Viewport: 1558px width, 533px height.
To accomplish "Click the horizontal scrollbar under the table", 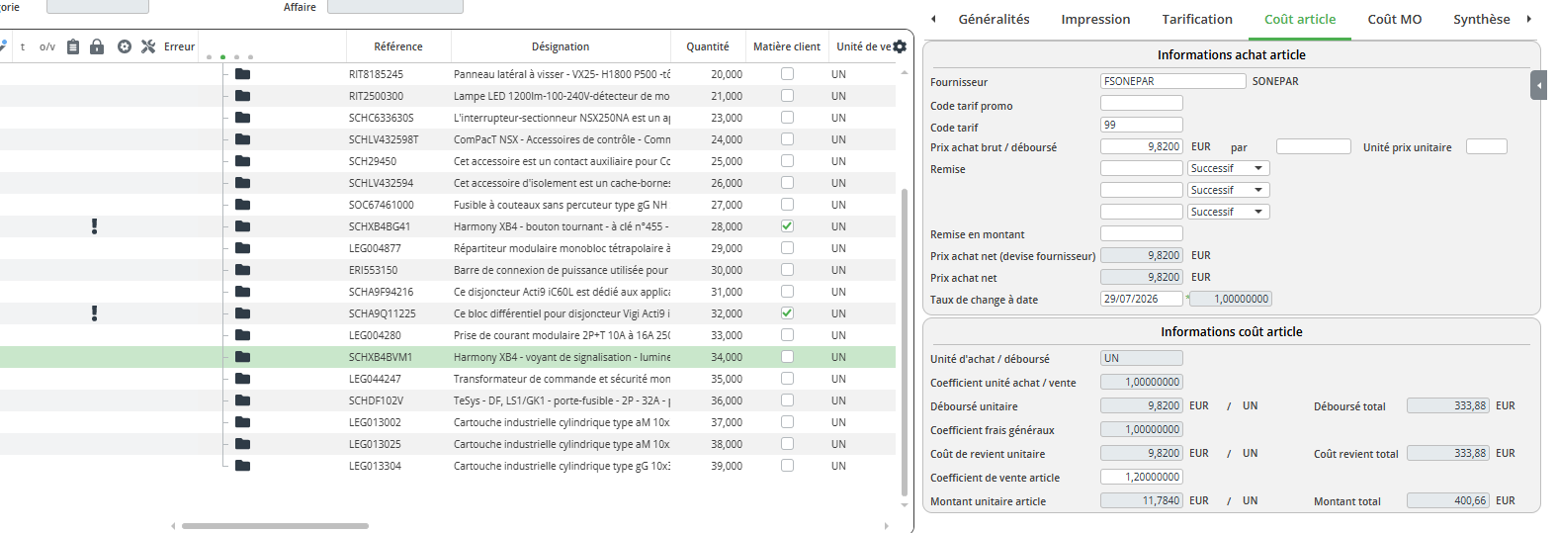I will (x=275, y=526).
